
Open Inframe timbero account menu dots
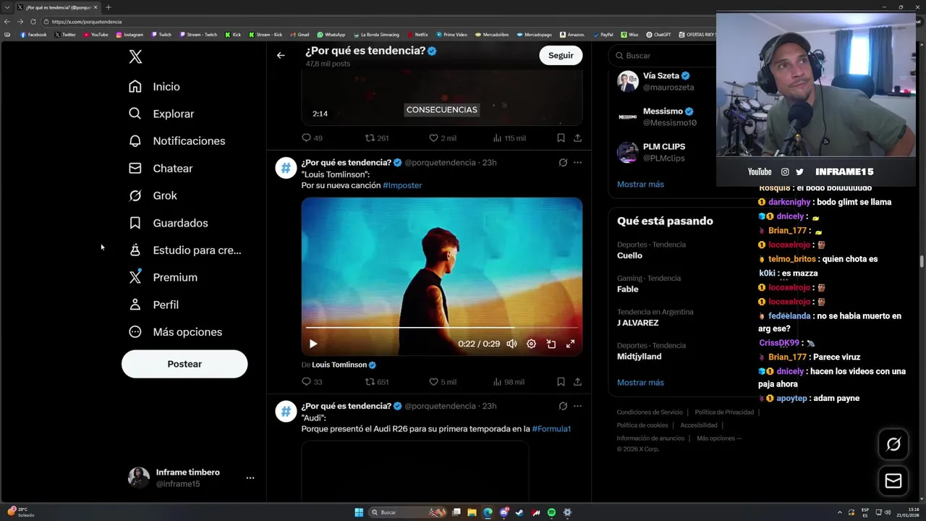(x=250, y=478)
